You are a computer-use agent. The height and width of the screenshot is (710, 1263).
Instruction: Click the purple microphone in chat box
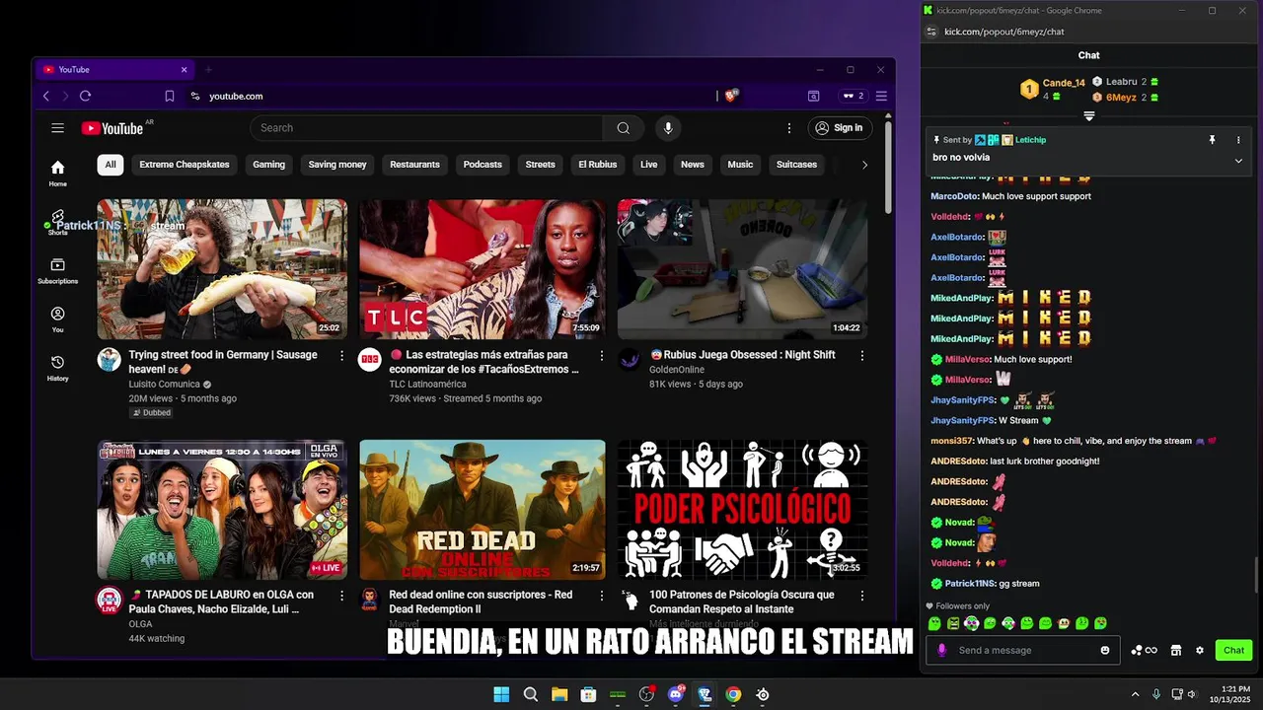click(x=941, y=650)
